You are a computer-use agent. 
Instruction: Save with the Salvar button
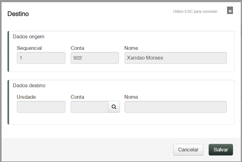pyautogui.click(x=221, y=150)
